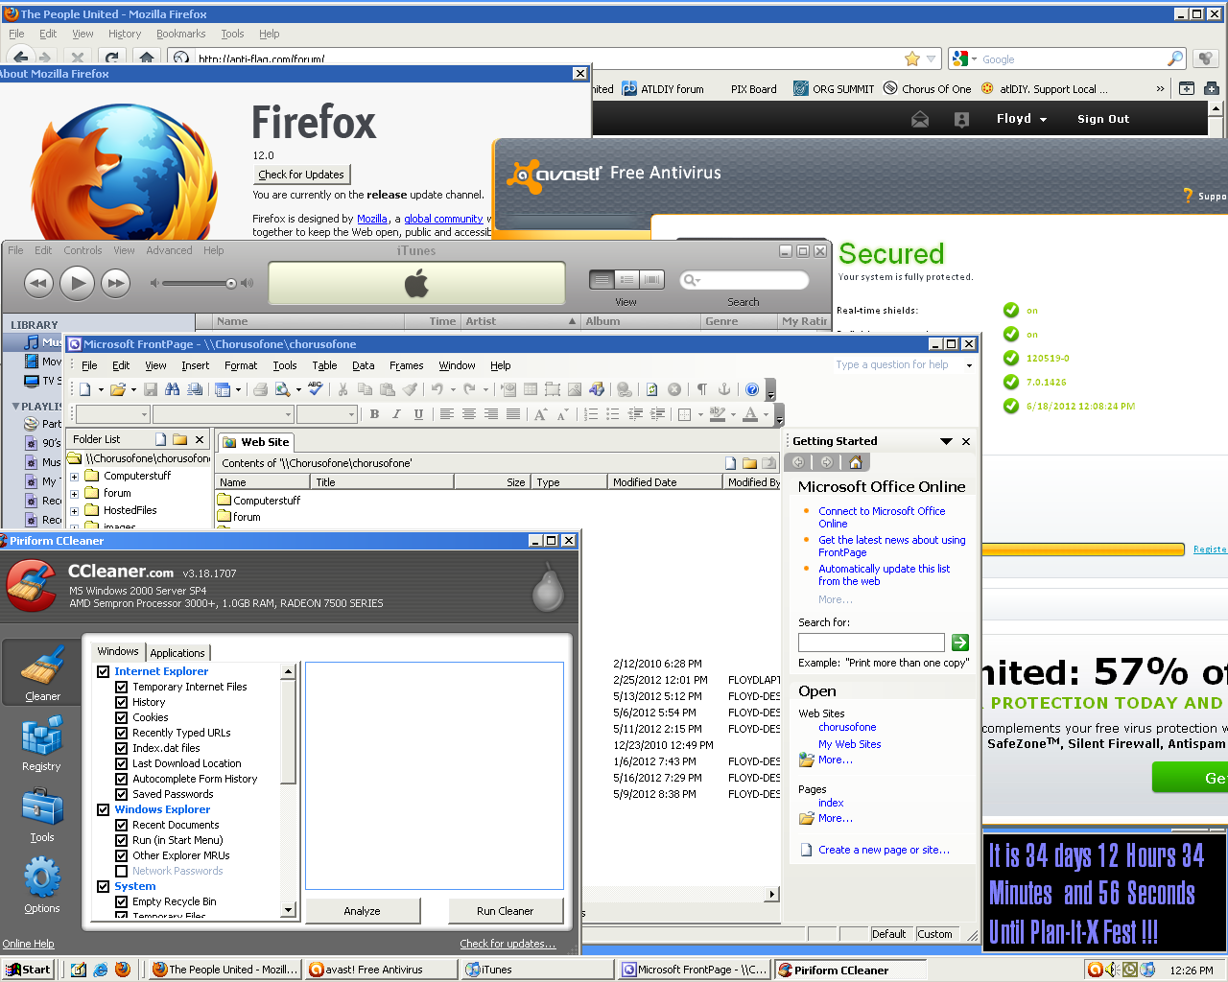The image size is (1228, 982).
Task: Click the Analyze button in CCleaner
Action: tap(363, 911)
